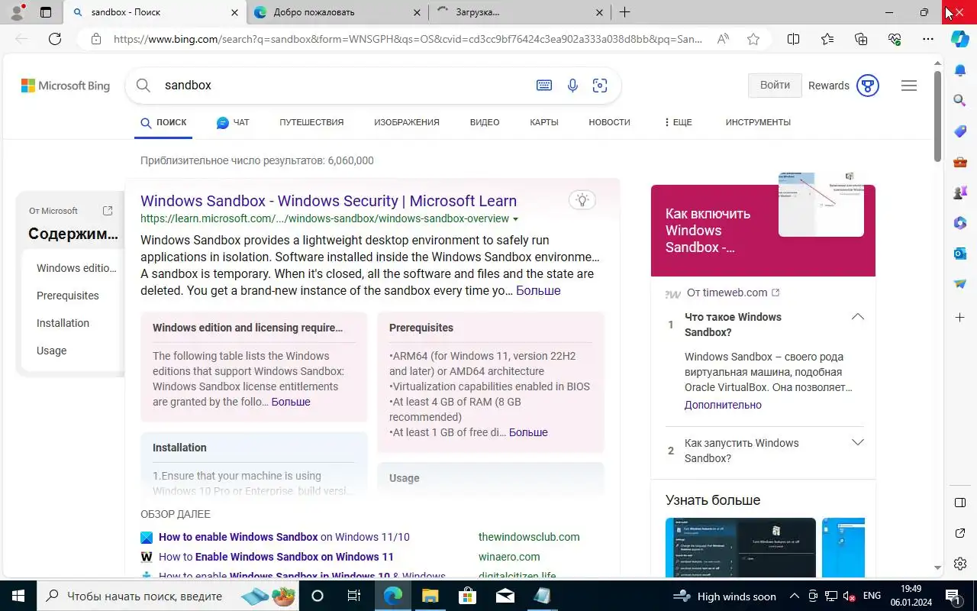Open 'How to enable Windows Sandbox on Windows 11/10'
977x611 pixels.
284,537
